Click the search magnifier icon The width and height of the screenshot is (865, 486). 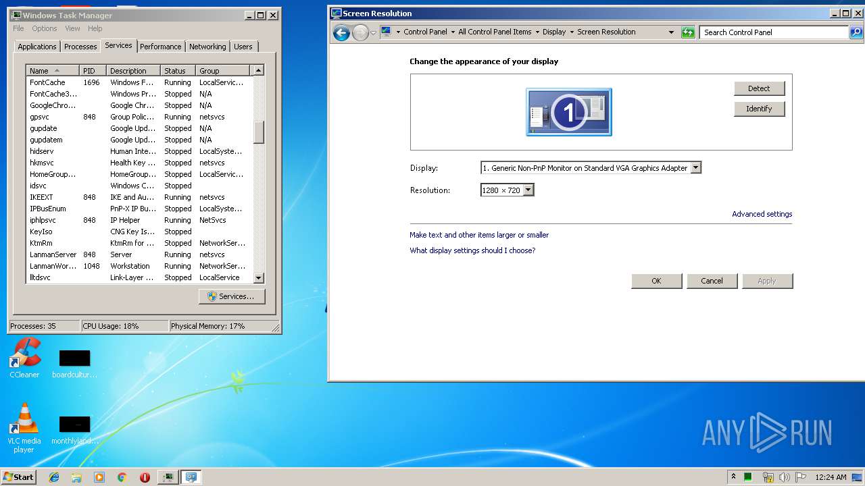point(856,32)
